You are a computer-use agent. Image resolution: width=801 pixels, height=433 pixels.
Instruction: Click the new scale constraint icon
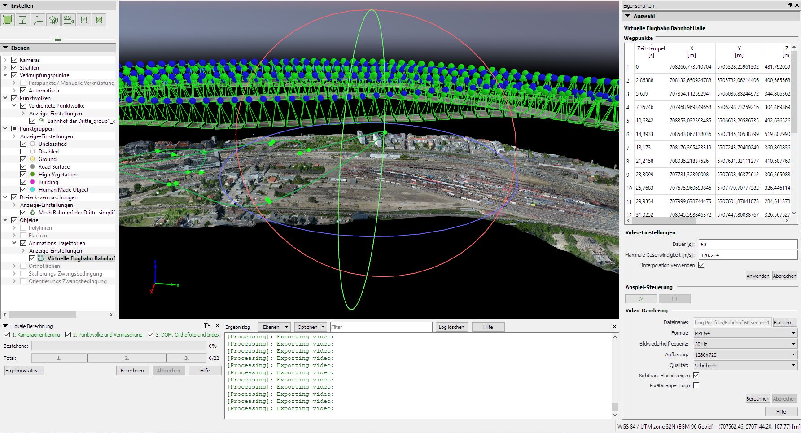click(23, 20)
